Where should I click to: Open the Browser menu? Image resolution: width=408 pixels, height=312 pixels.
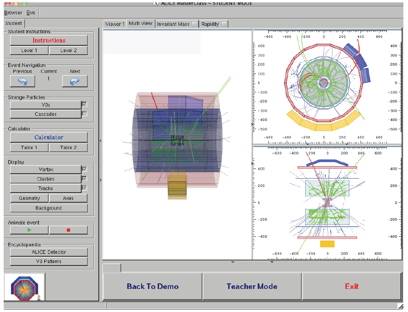pos(13,12)
